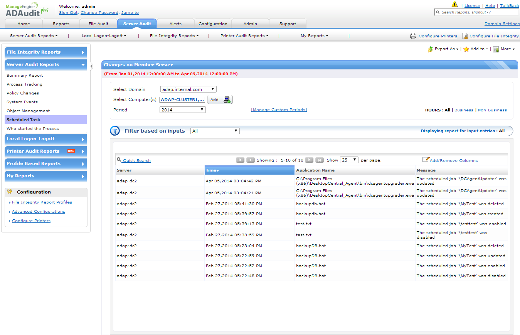Viewport: 520px width, 335px height.
Task: Open Printer Audit Reports submenu dropdown
Action: tap(244, 36)
